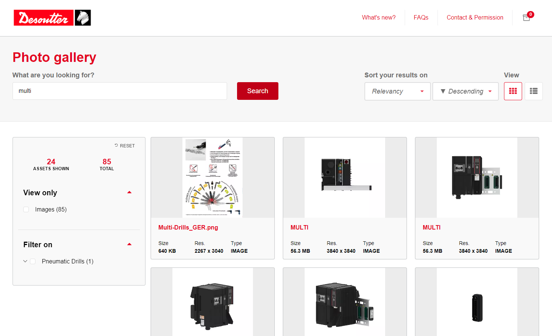Open the What's new? menu item
The height and width of the screenshot is (336, 552).
(x=378, y=17)
